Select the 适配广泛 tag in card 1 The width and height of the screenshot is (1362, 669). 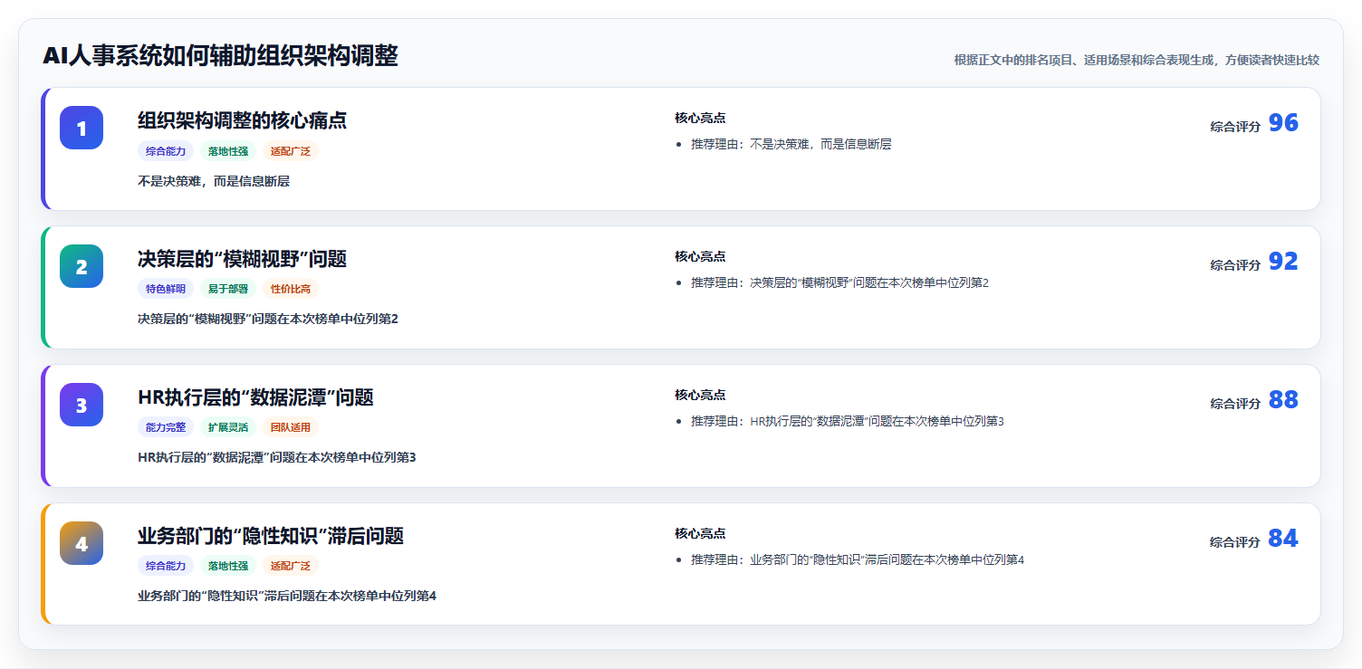291,151
